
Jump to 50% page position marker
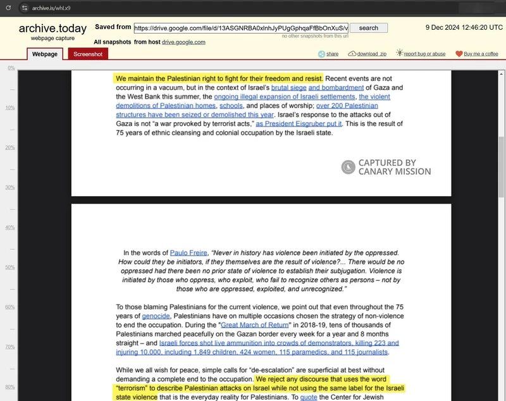click(10, 267)
